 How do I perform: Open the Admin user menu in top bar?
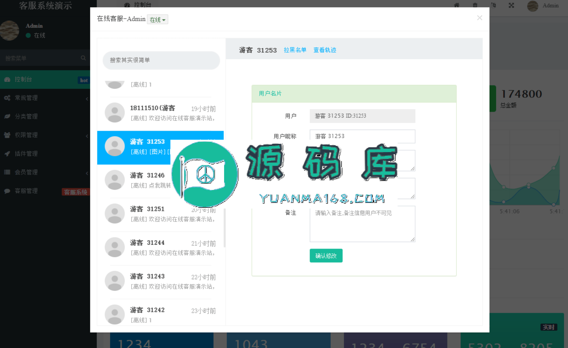pos(543,6)
